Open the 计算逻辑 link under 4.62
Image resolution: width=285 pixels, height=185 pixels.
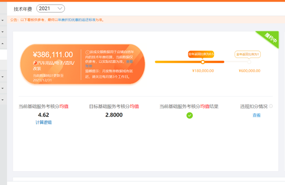coord(43,122)
